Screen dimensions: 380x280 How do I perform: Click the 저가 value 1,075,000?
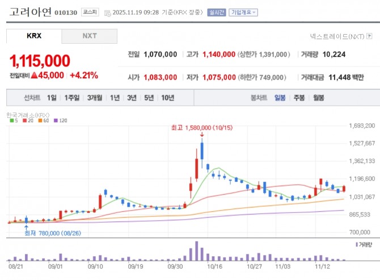[x=219, y=77]
